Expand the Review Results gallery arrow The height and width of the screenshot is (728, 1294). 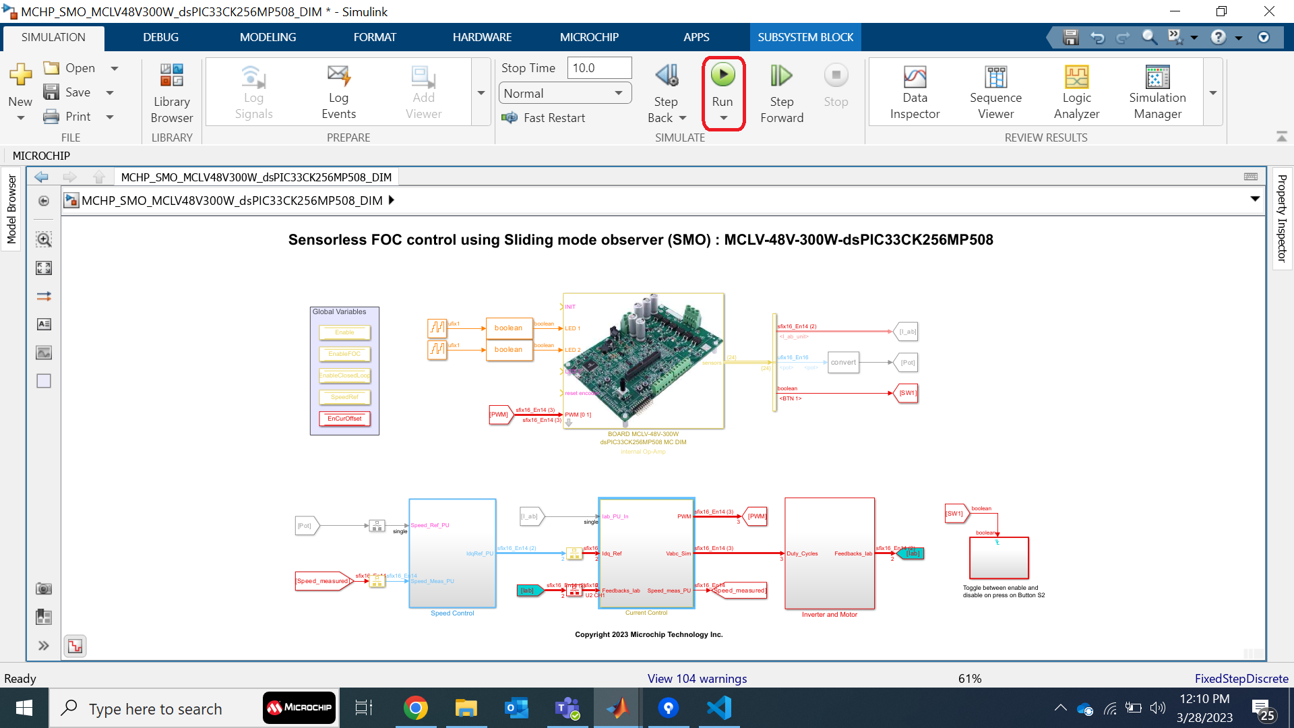tap(1212, 92)
